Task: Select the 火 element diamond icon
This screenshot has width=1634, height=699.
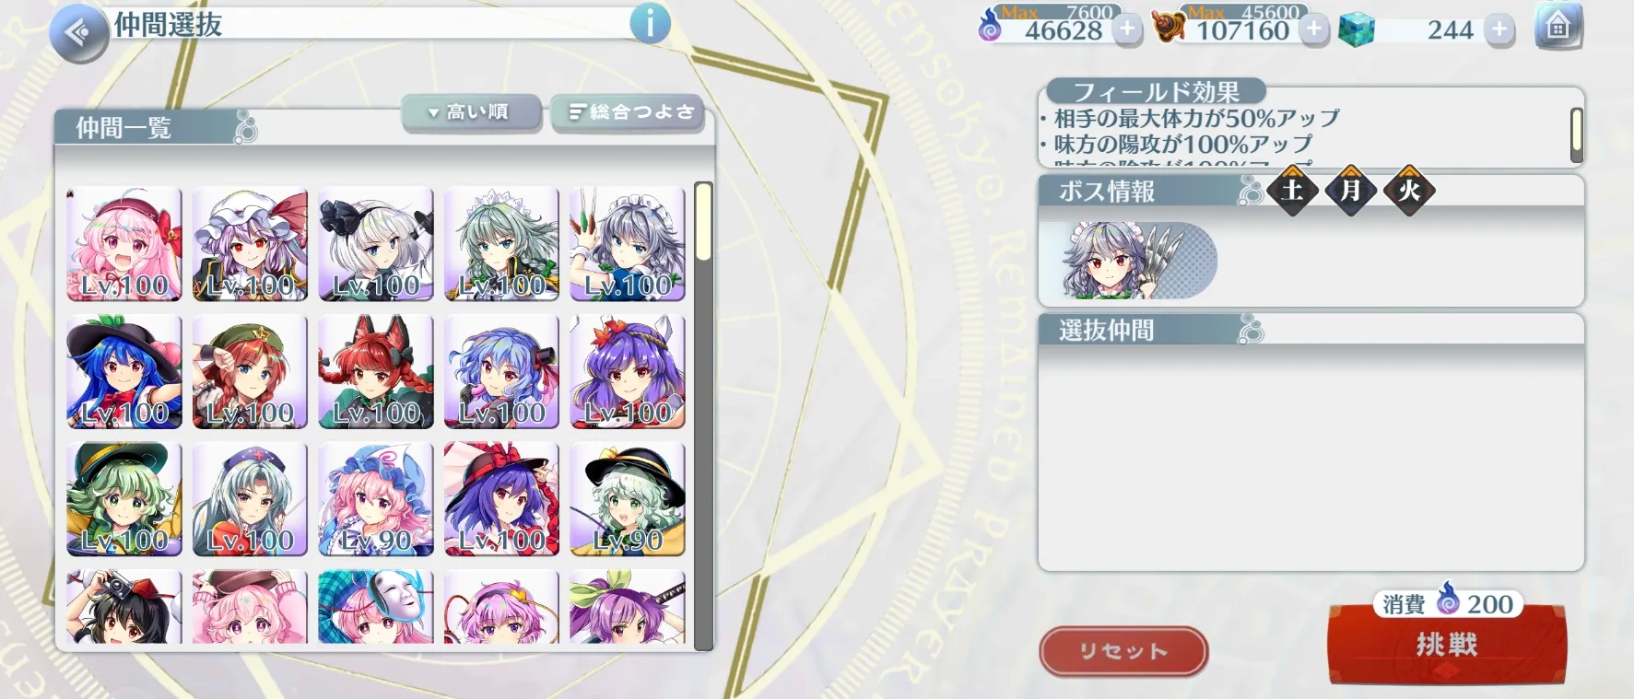Action: pos(1409,191)
